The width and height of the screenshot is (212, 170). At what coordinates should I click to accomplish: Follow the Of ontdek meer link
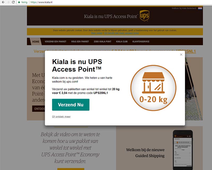tap(61, 117)
